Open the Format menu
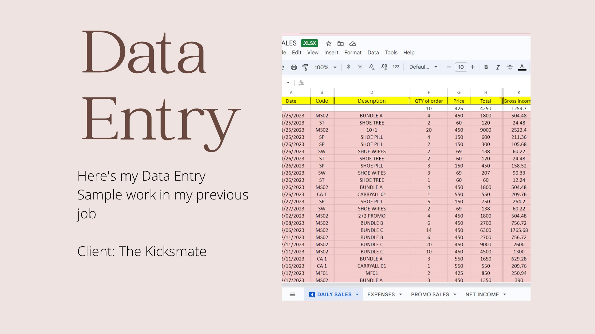The height and width of the screenshot is (334, 595). 353,53
